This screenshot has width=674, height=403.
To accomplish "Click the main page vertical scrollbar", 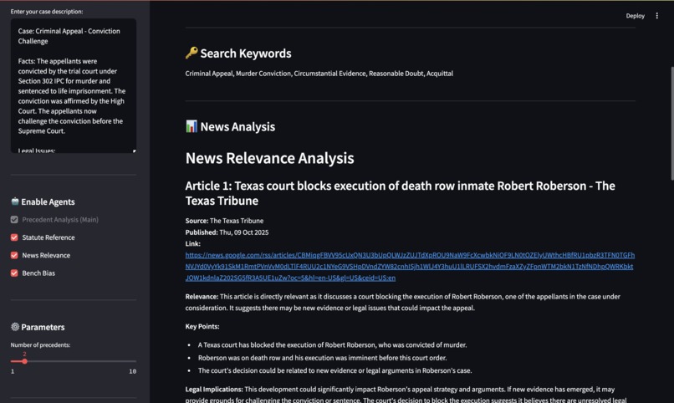I will coord(671,123).
